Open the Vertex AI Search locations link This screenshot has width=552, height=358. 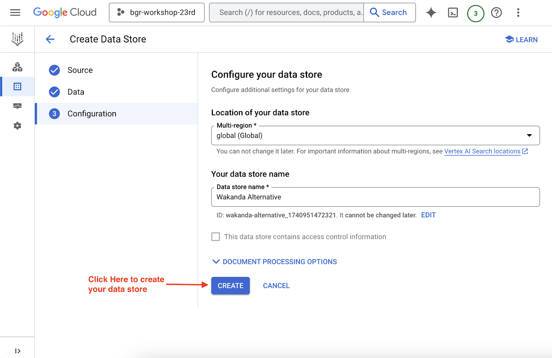[x=482, y=151]
